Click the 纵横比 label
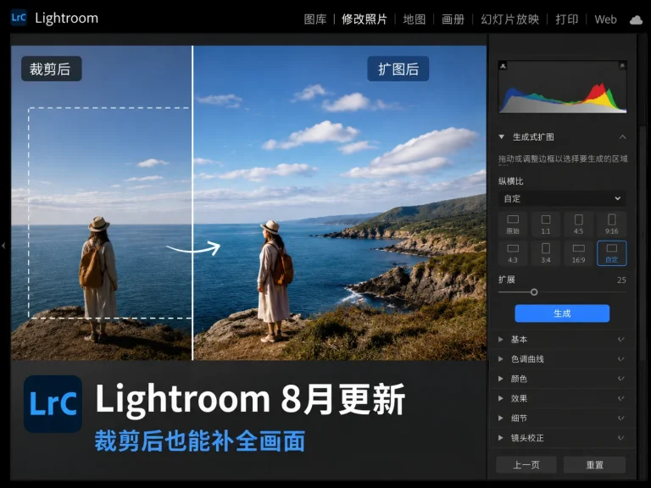Screen dimensions: 651x488 click(x=510, y=181)
